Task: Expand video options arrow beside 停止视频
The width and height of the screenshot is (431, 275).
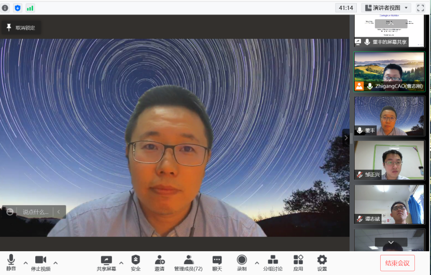Action: pos(55,263)
